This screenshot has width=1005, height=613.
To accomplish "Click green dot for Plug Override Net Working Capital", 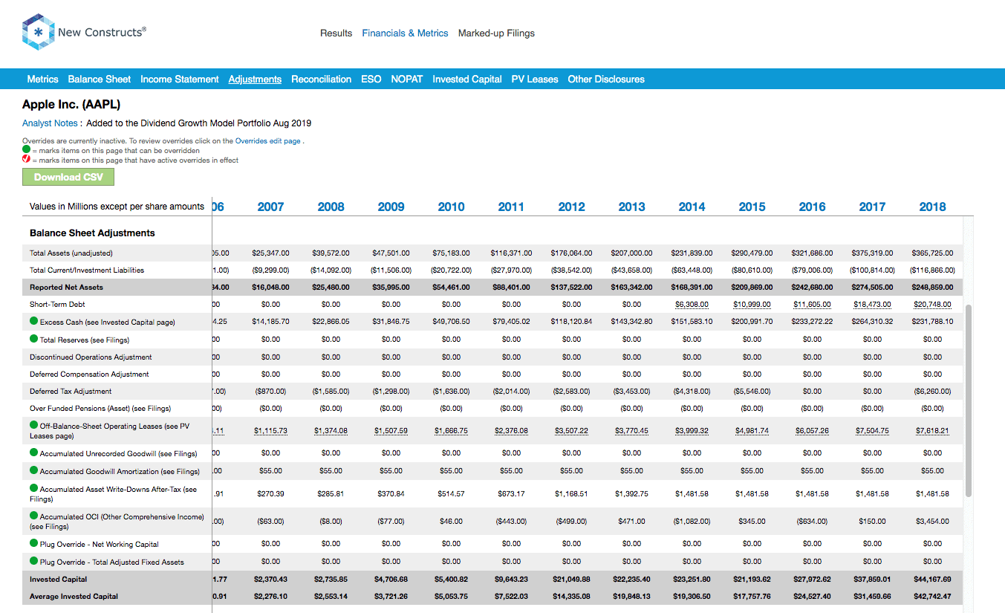I will (x=34, y=543).
